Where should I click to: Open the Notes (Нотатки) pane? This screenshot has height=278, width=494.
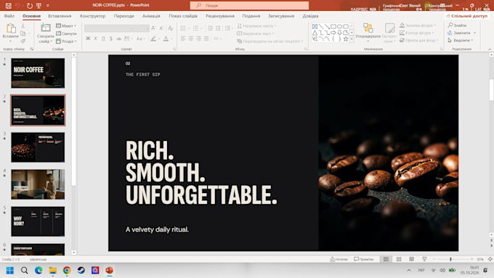339,259
